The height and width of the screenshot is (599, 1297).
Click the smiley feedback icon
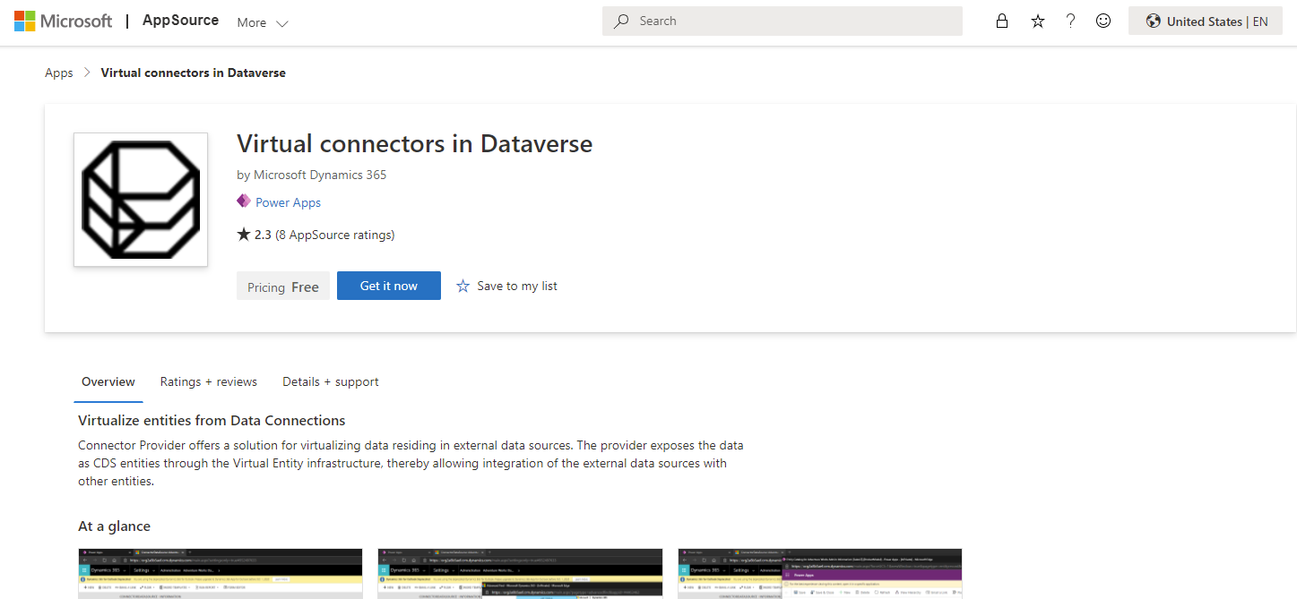[x=1103, y=21]
